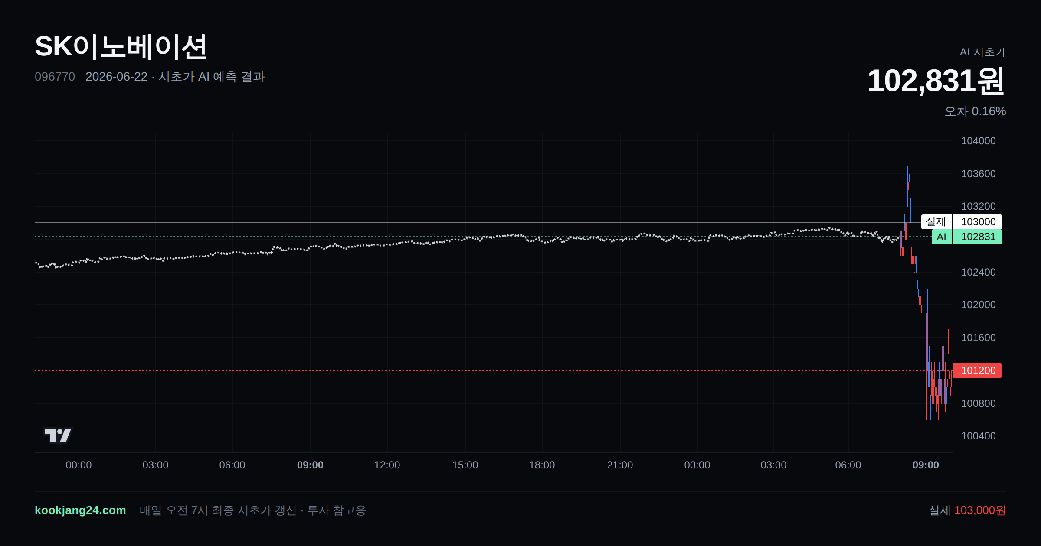Open the kookjang24.com link
The image size is (1041, 546).
[x=80, y=510]
